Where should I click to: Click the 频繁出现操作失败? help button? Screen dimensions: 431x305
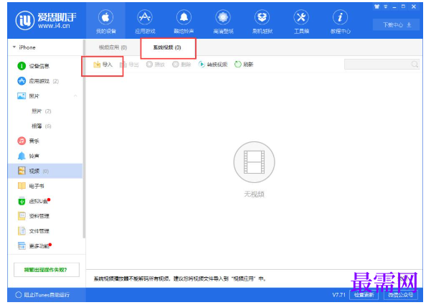click(x=47, y=270)
